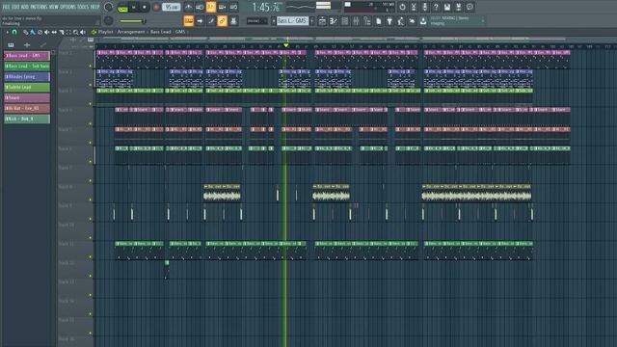Open the plugin picker icon
The image size is (617, 347).
(x=389, y=21)
